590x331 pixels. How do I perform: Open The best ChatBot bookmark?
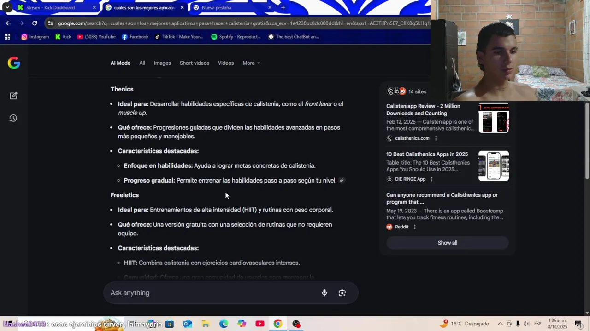pyautogui.click(x=293, y=37)
